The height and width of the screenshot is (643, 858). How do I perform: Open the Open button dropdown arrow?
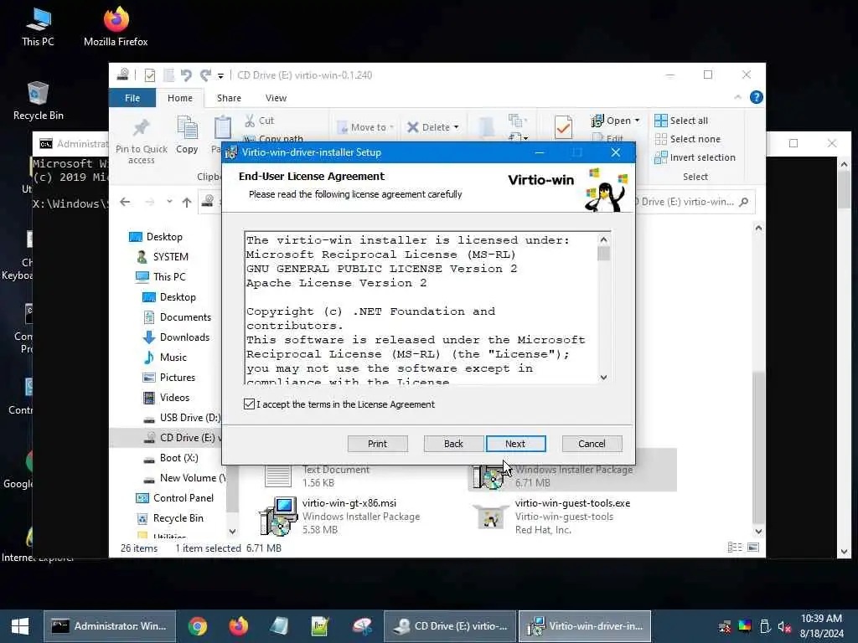[x=637, y=121]
